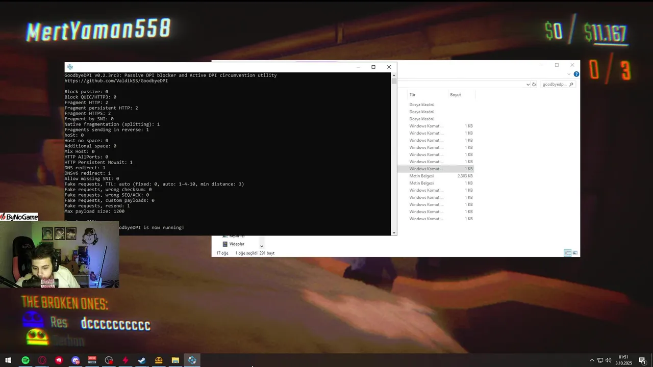The height and width of the screenshot is (367, 653).
Task: Close the GoodbyeDPI console window
Action: pos(389,67)
